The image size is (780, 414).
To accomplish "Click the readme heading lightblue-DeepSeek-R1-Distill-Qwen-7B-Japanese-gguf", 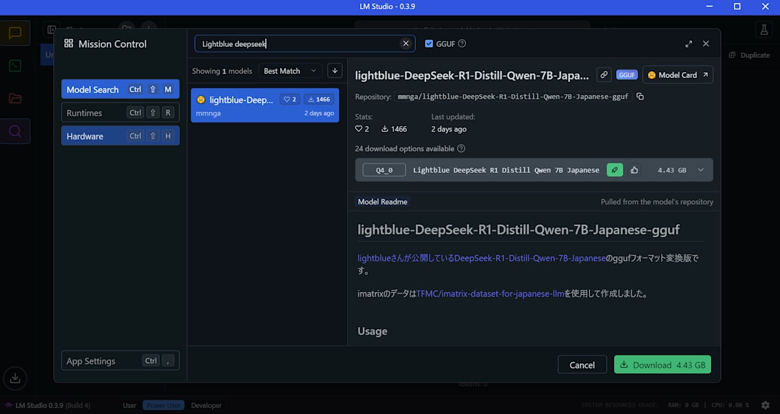I will coord(519,229).
